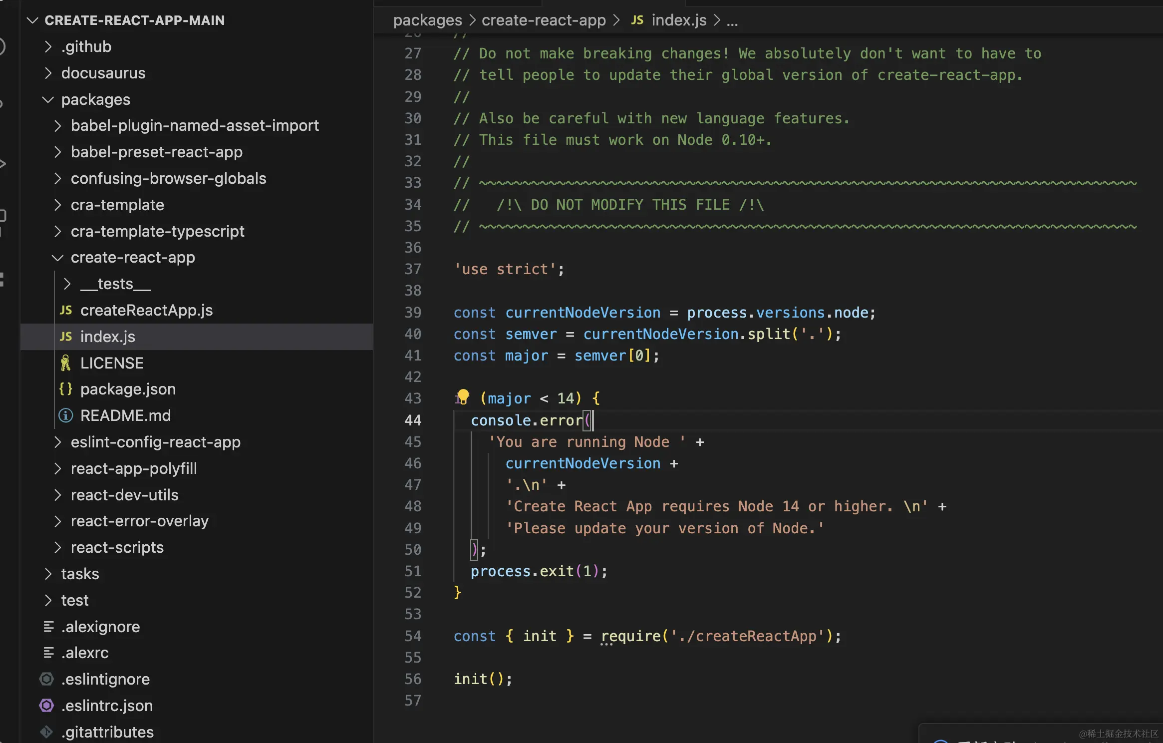Open the index.js file in explorer
Screen dimensions: 1163x743
point(108,337)
